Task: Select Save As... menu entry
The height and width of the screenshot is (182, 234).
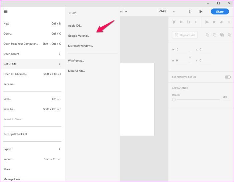Action: point(32,109)
